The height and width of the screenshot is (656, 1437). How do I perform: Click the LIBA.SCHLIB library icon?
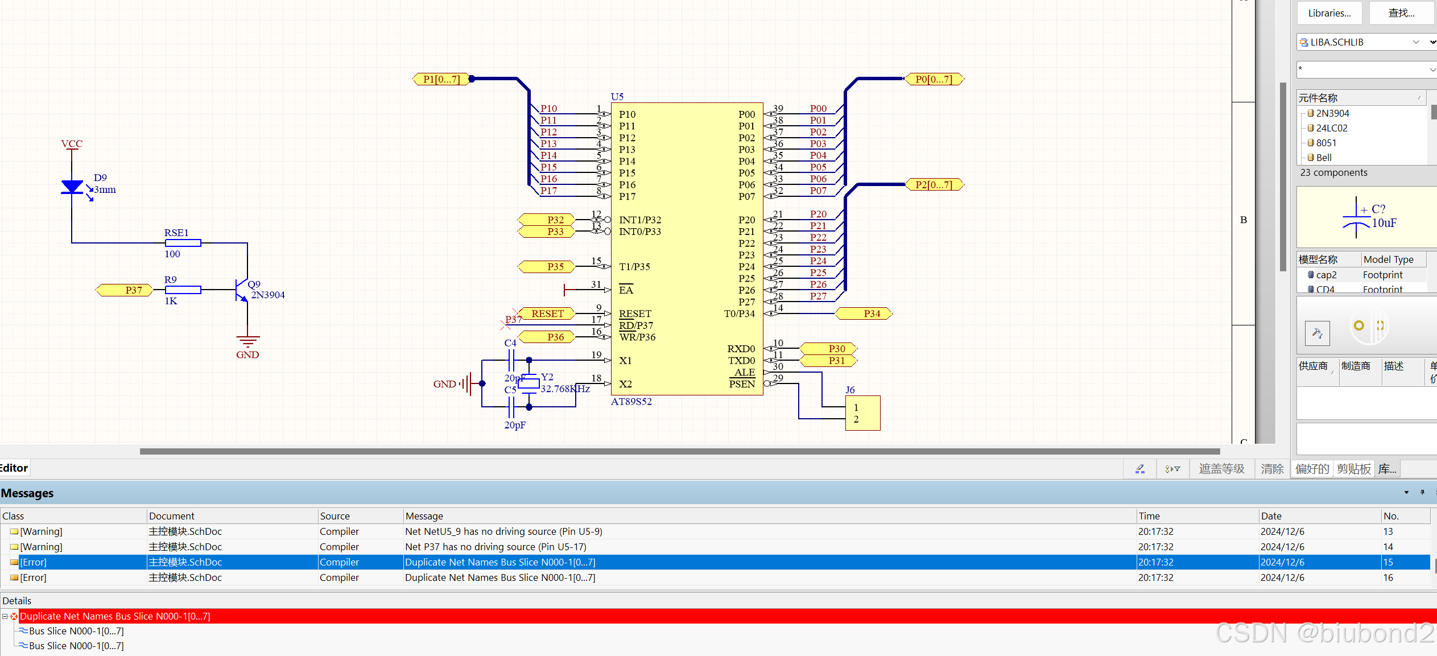click(1304, 42)
